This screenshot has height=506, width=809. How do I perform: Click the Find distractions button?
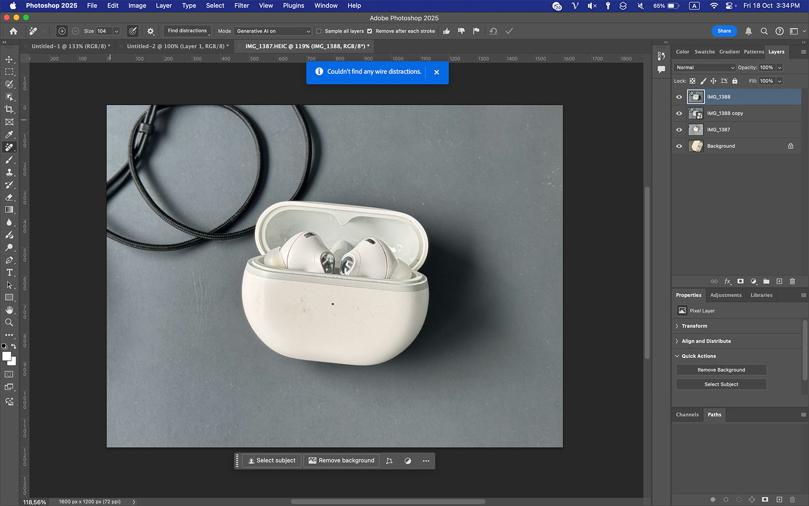click(187, 31)
